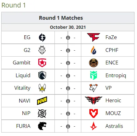Select the Vitality bee logo
This screenshot has height=136, width=137.
[x=42, y=88]
